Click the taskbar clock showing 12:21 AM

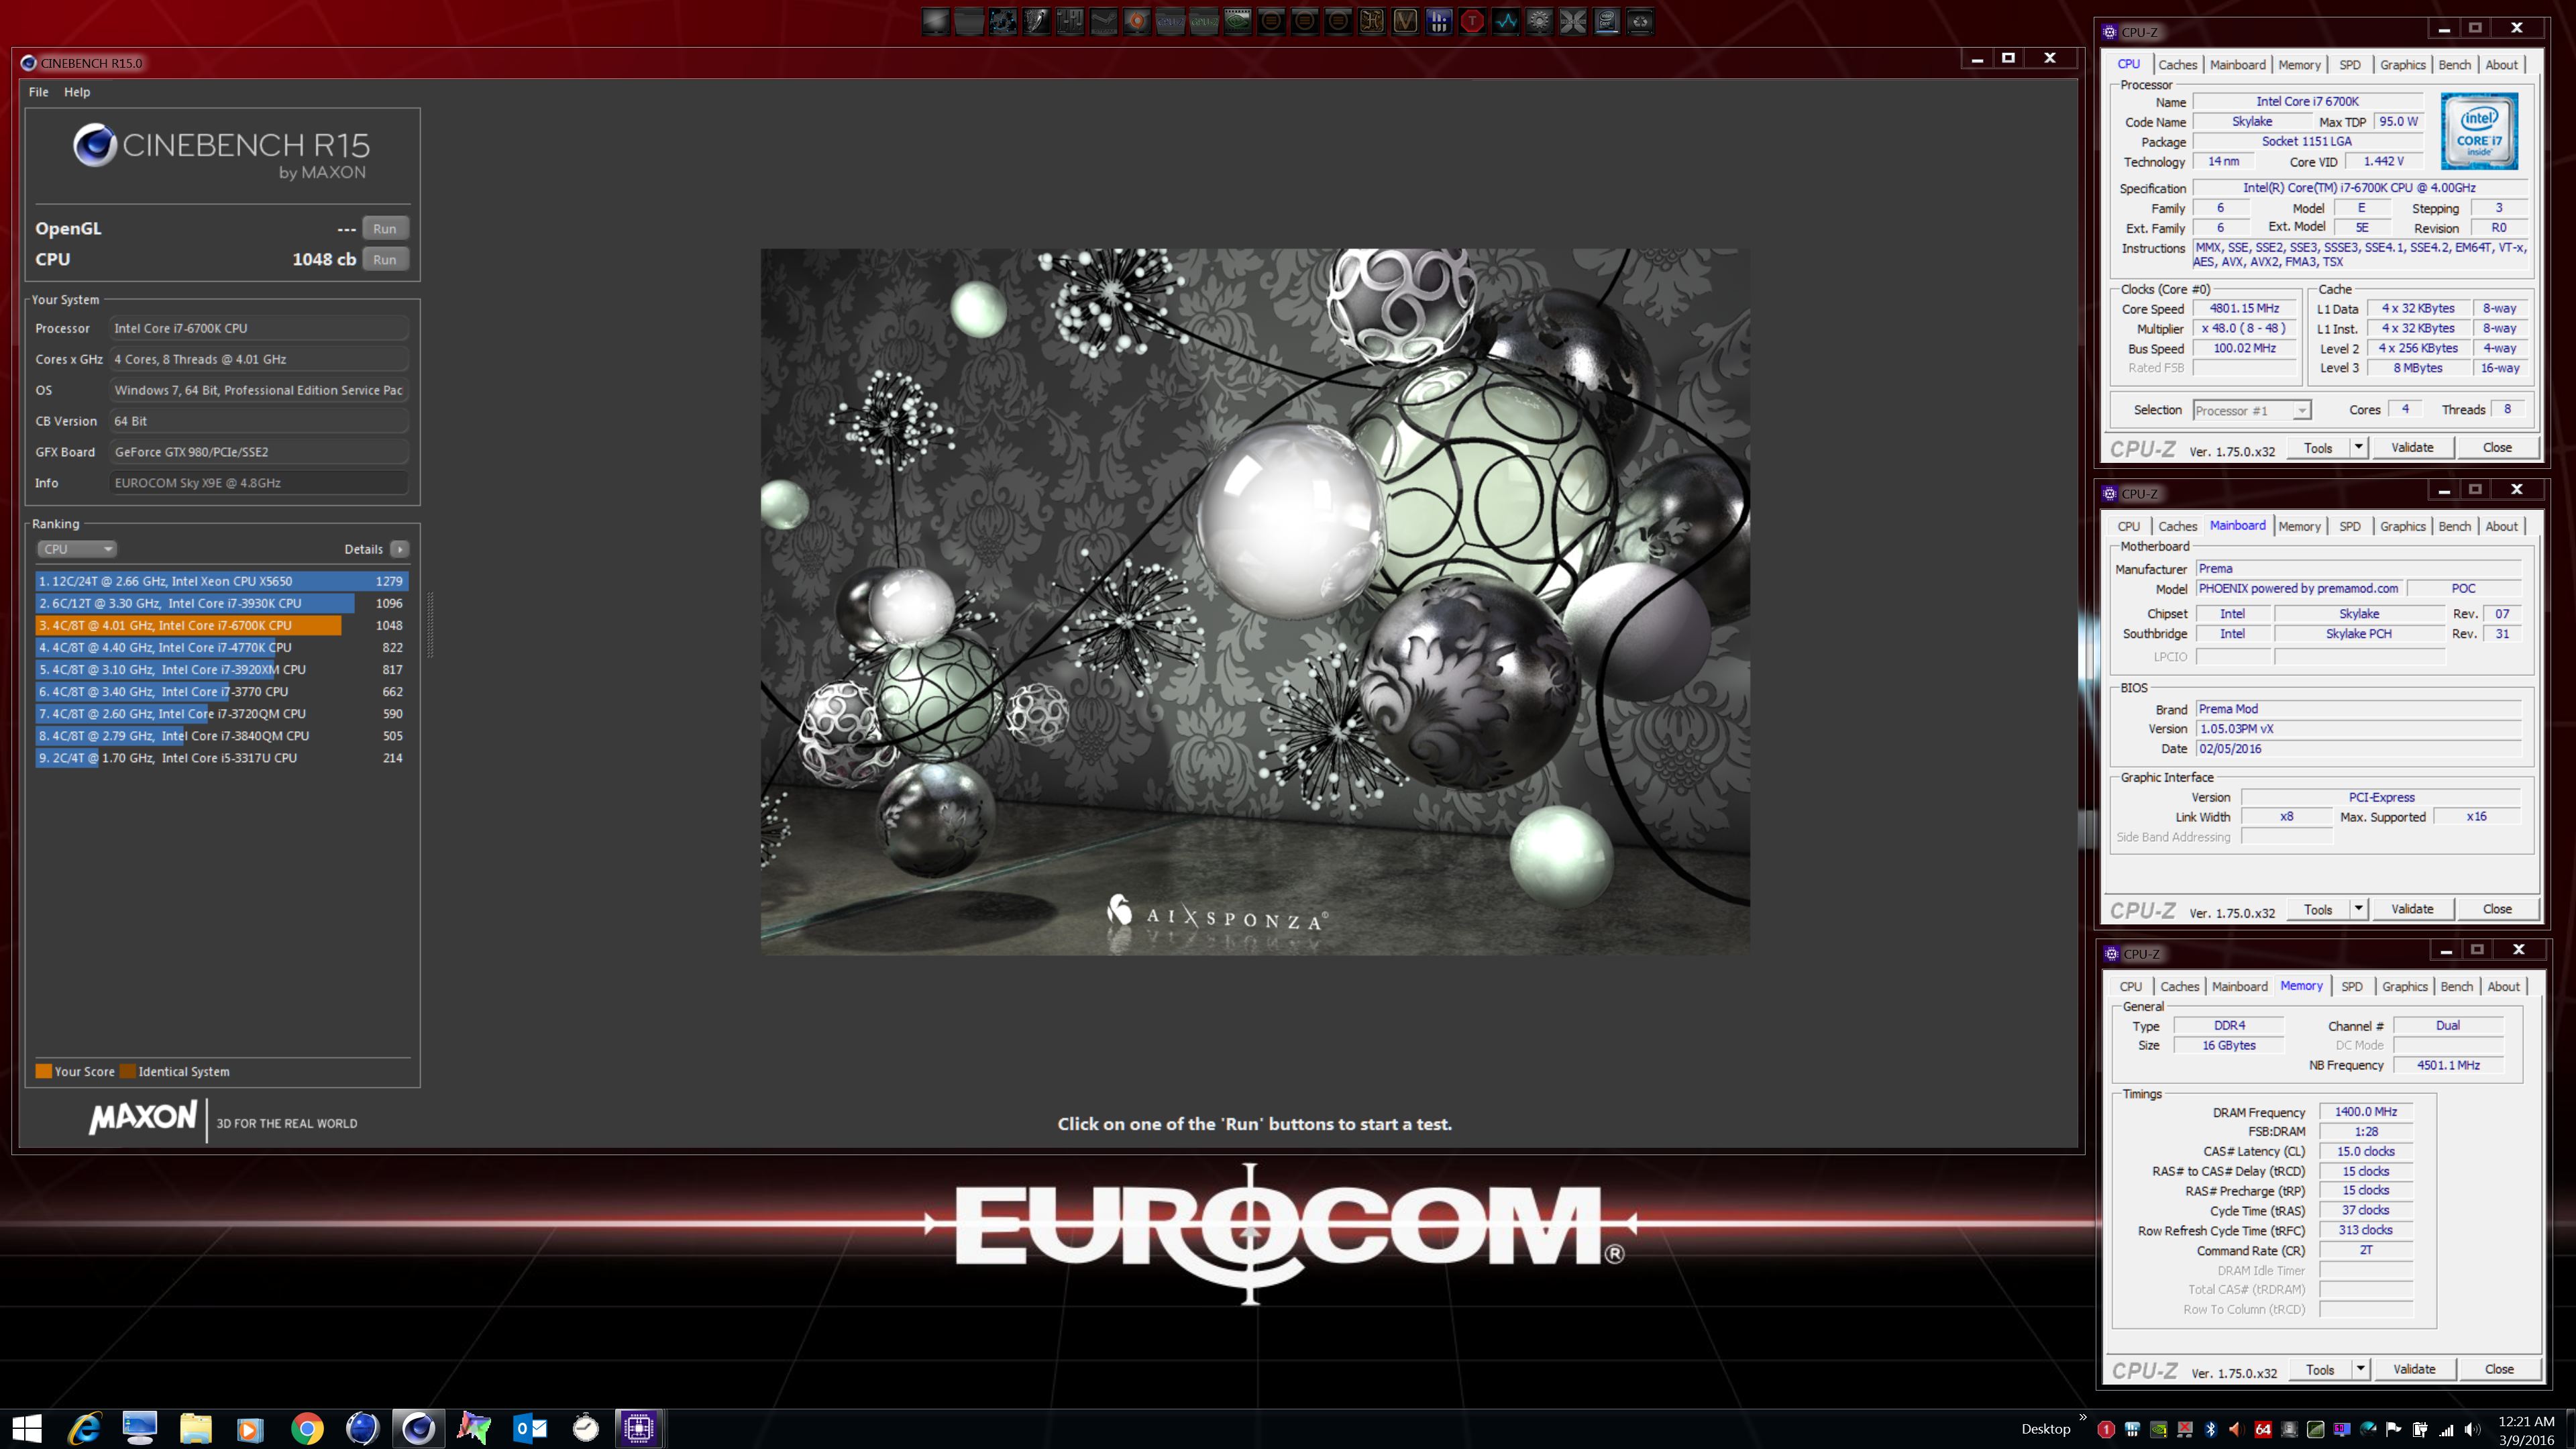pos(2526,1430)
